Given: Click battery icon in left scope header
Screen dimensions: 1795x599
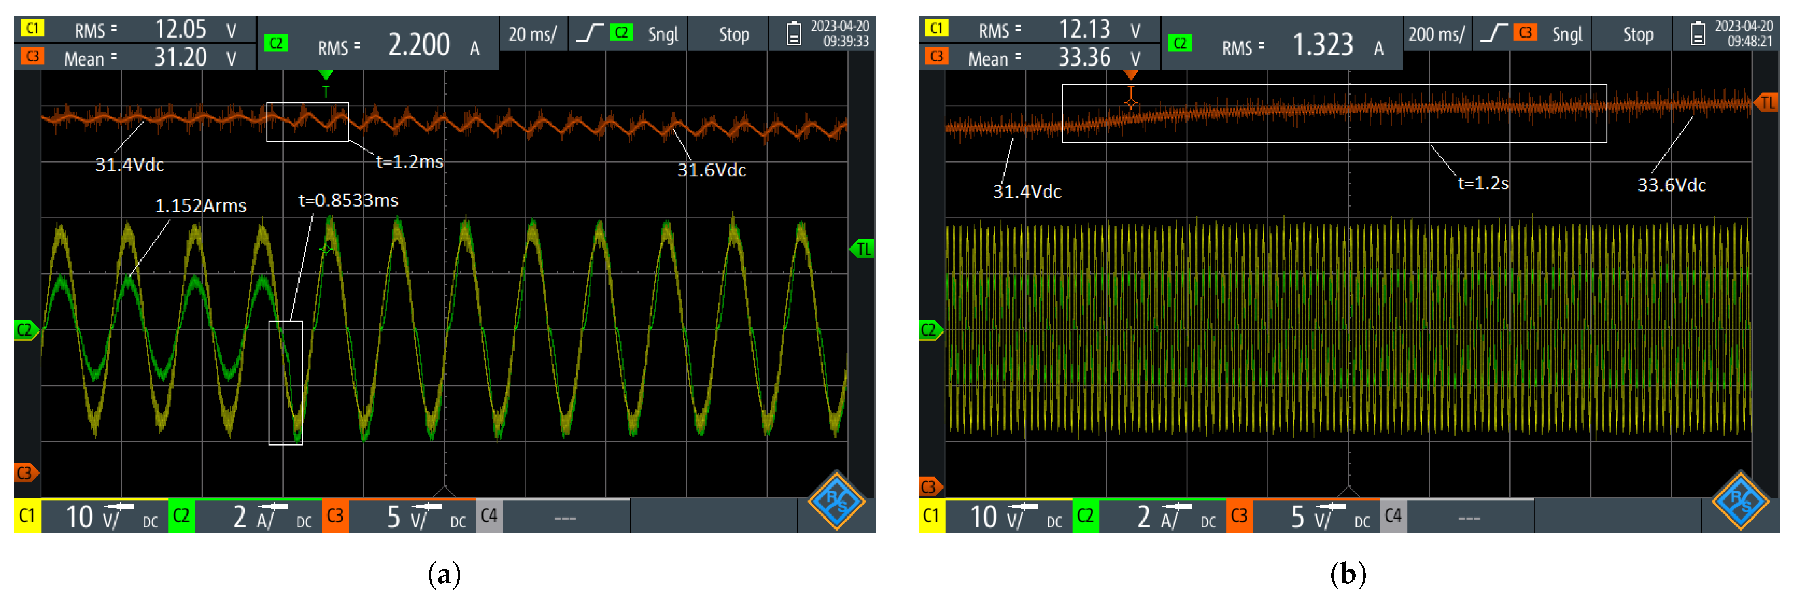Looking at the screenshot, I should [x=794, y=34].
